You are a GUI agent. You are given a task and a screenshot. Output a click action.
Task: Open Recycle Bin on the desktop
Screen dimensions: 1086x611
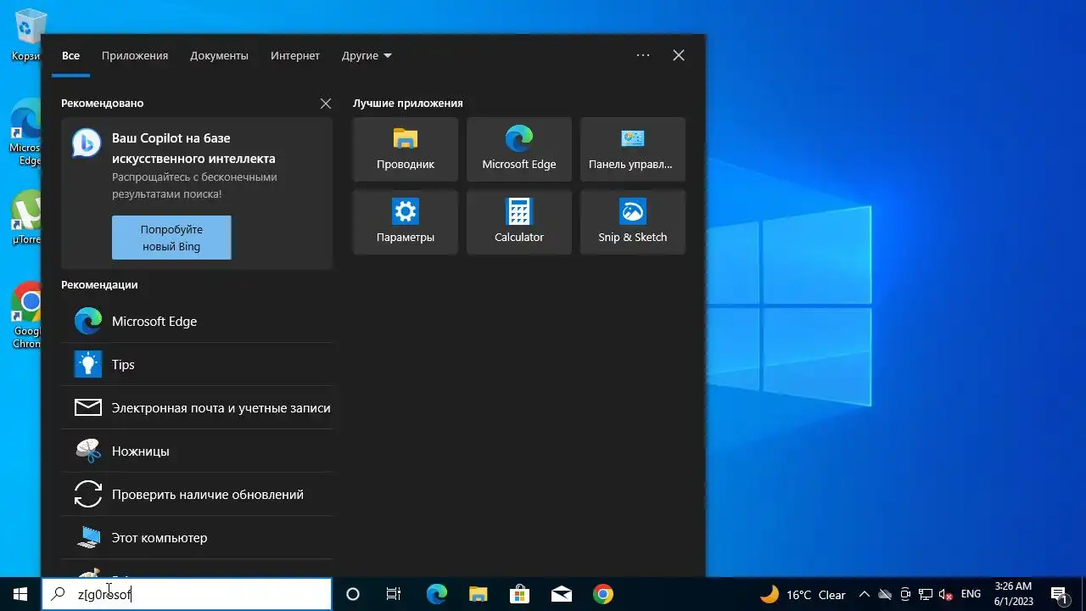click(x=29, y=35)
